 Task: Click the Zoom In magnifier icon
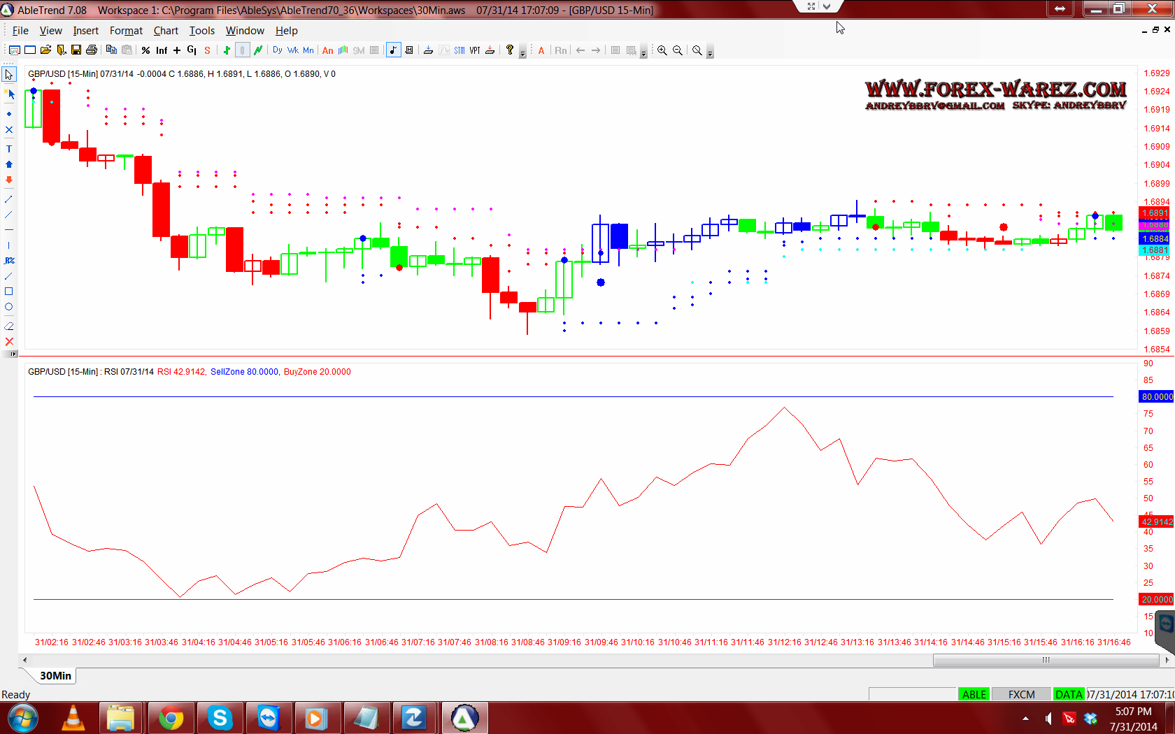tap(662, 50)
